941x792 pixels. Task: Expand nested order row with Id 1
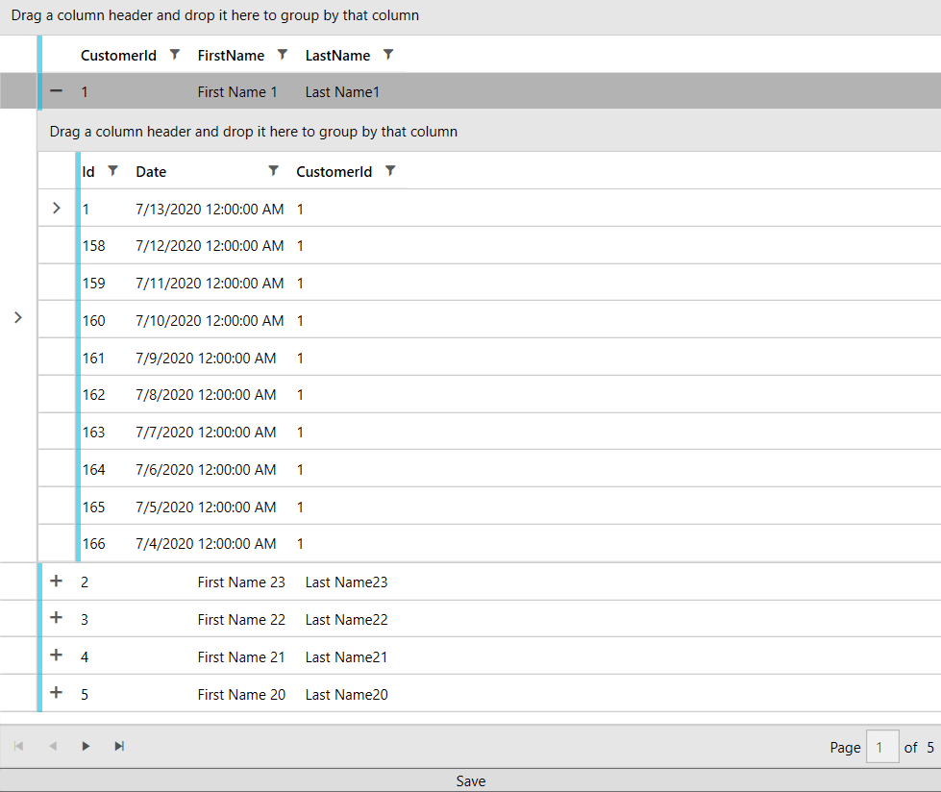(56, 208)
